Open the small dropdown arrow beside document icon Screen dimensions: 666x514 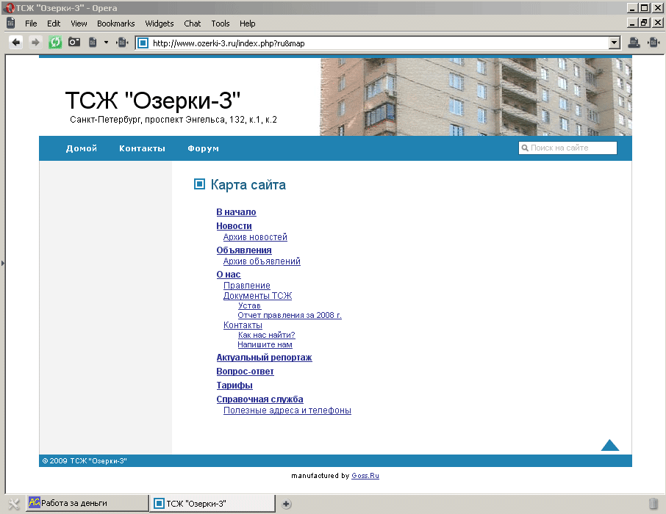click(106, 43)
